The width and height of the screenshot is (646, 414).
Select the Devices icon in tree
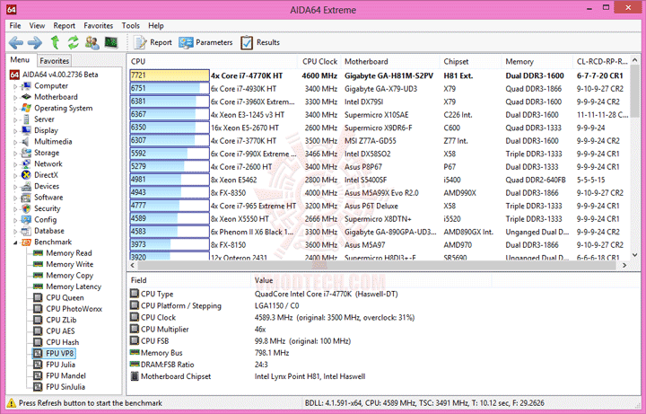pos(26,186)
